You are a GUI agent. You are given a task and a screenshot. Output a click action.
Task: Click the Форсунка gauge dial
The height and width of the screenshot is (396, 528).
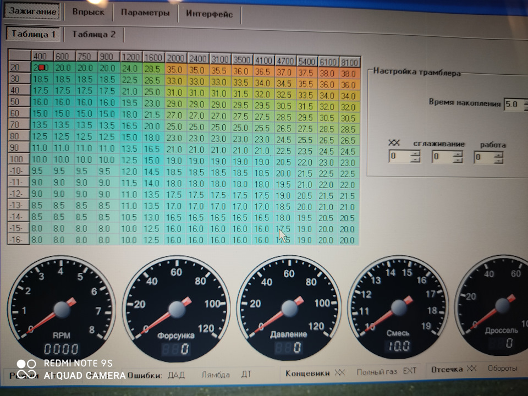pos(177,309)
